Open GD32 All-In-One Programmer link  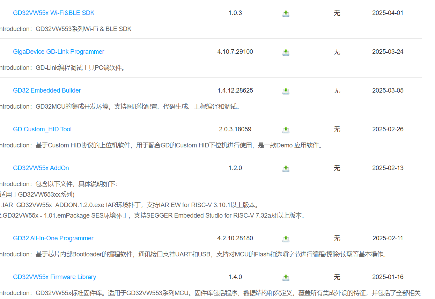pos(53,238)
